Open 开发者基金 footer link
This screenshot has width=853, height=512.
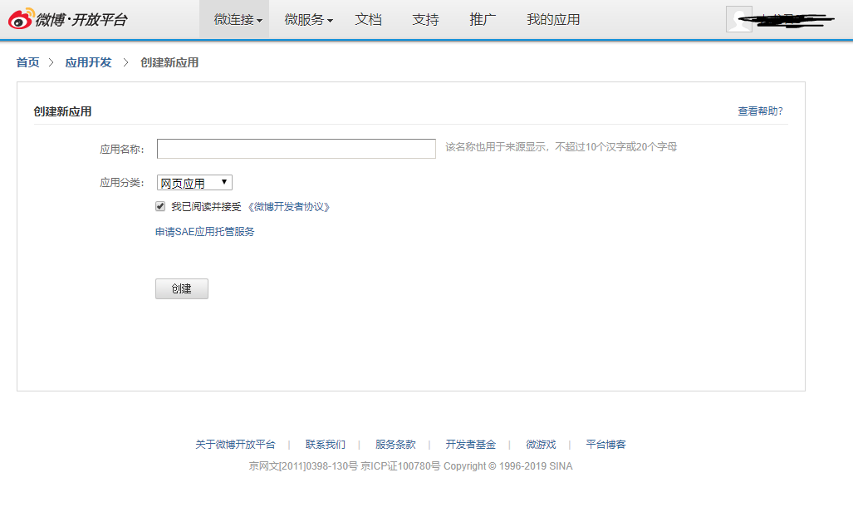(471, 445)
